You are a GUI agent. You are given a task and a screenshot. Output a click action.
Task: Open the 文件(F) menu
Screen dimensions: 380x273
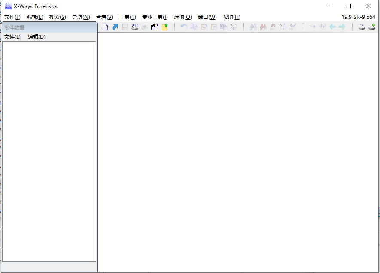tap(12, 17)
